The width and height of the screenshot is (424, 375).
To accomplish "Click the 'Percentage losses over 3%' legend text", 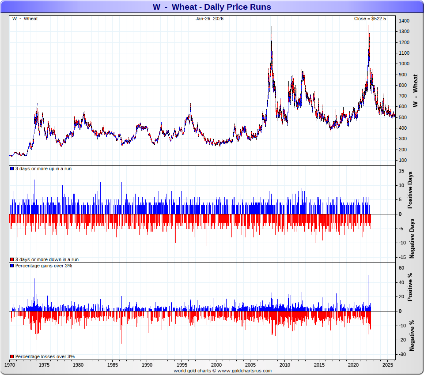I will (x=45, y=356).
